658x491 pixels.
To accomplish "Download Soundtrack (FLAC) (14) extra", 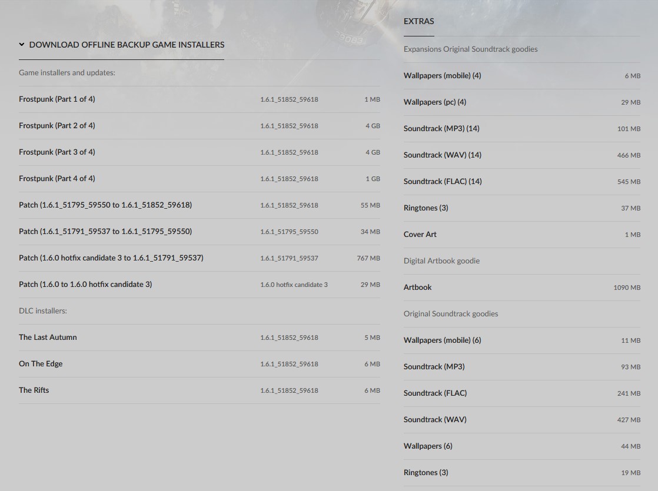I will click(522, 182).
